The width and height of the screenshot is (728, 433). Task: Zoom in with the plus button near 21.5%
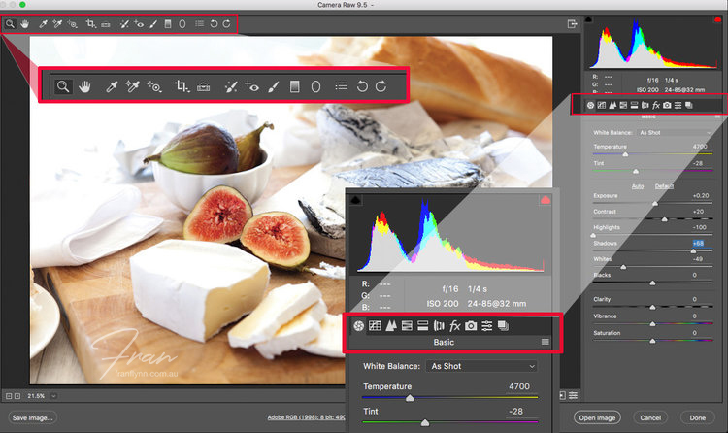[17, 396]
